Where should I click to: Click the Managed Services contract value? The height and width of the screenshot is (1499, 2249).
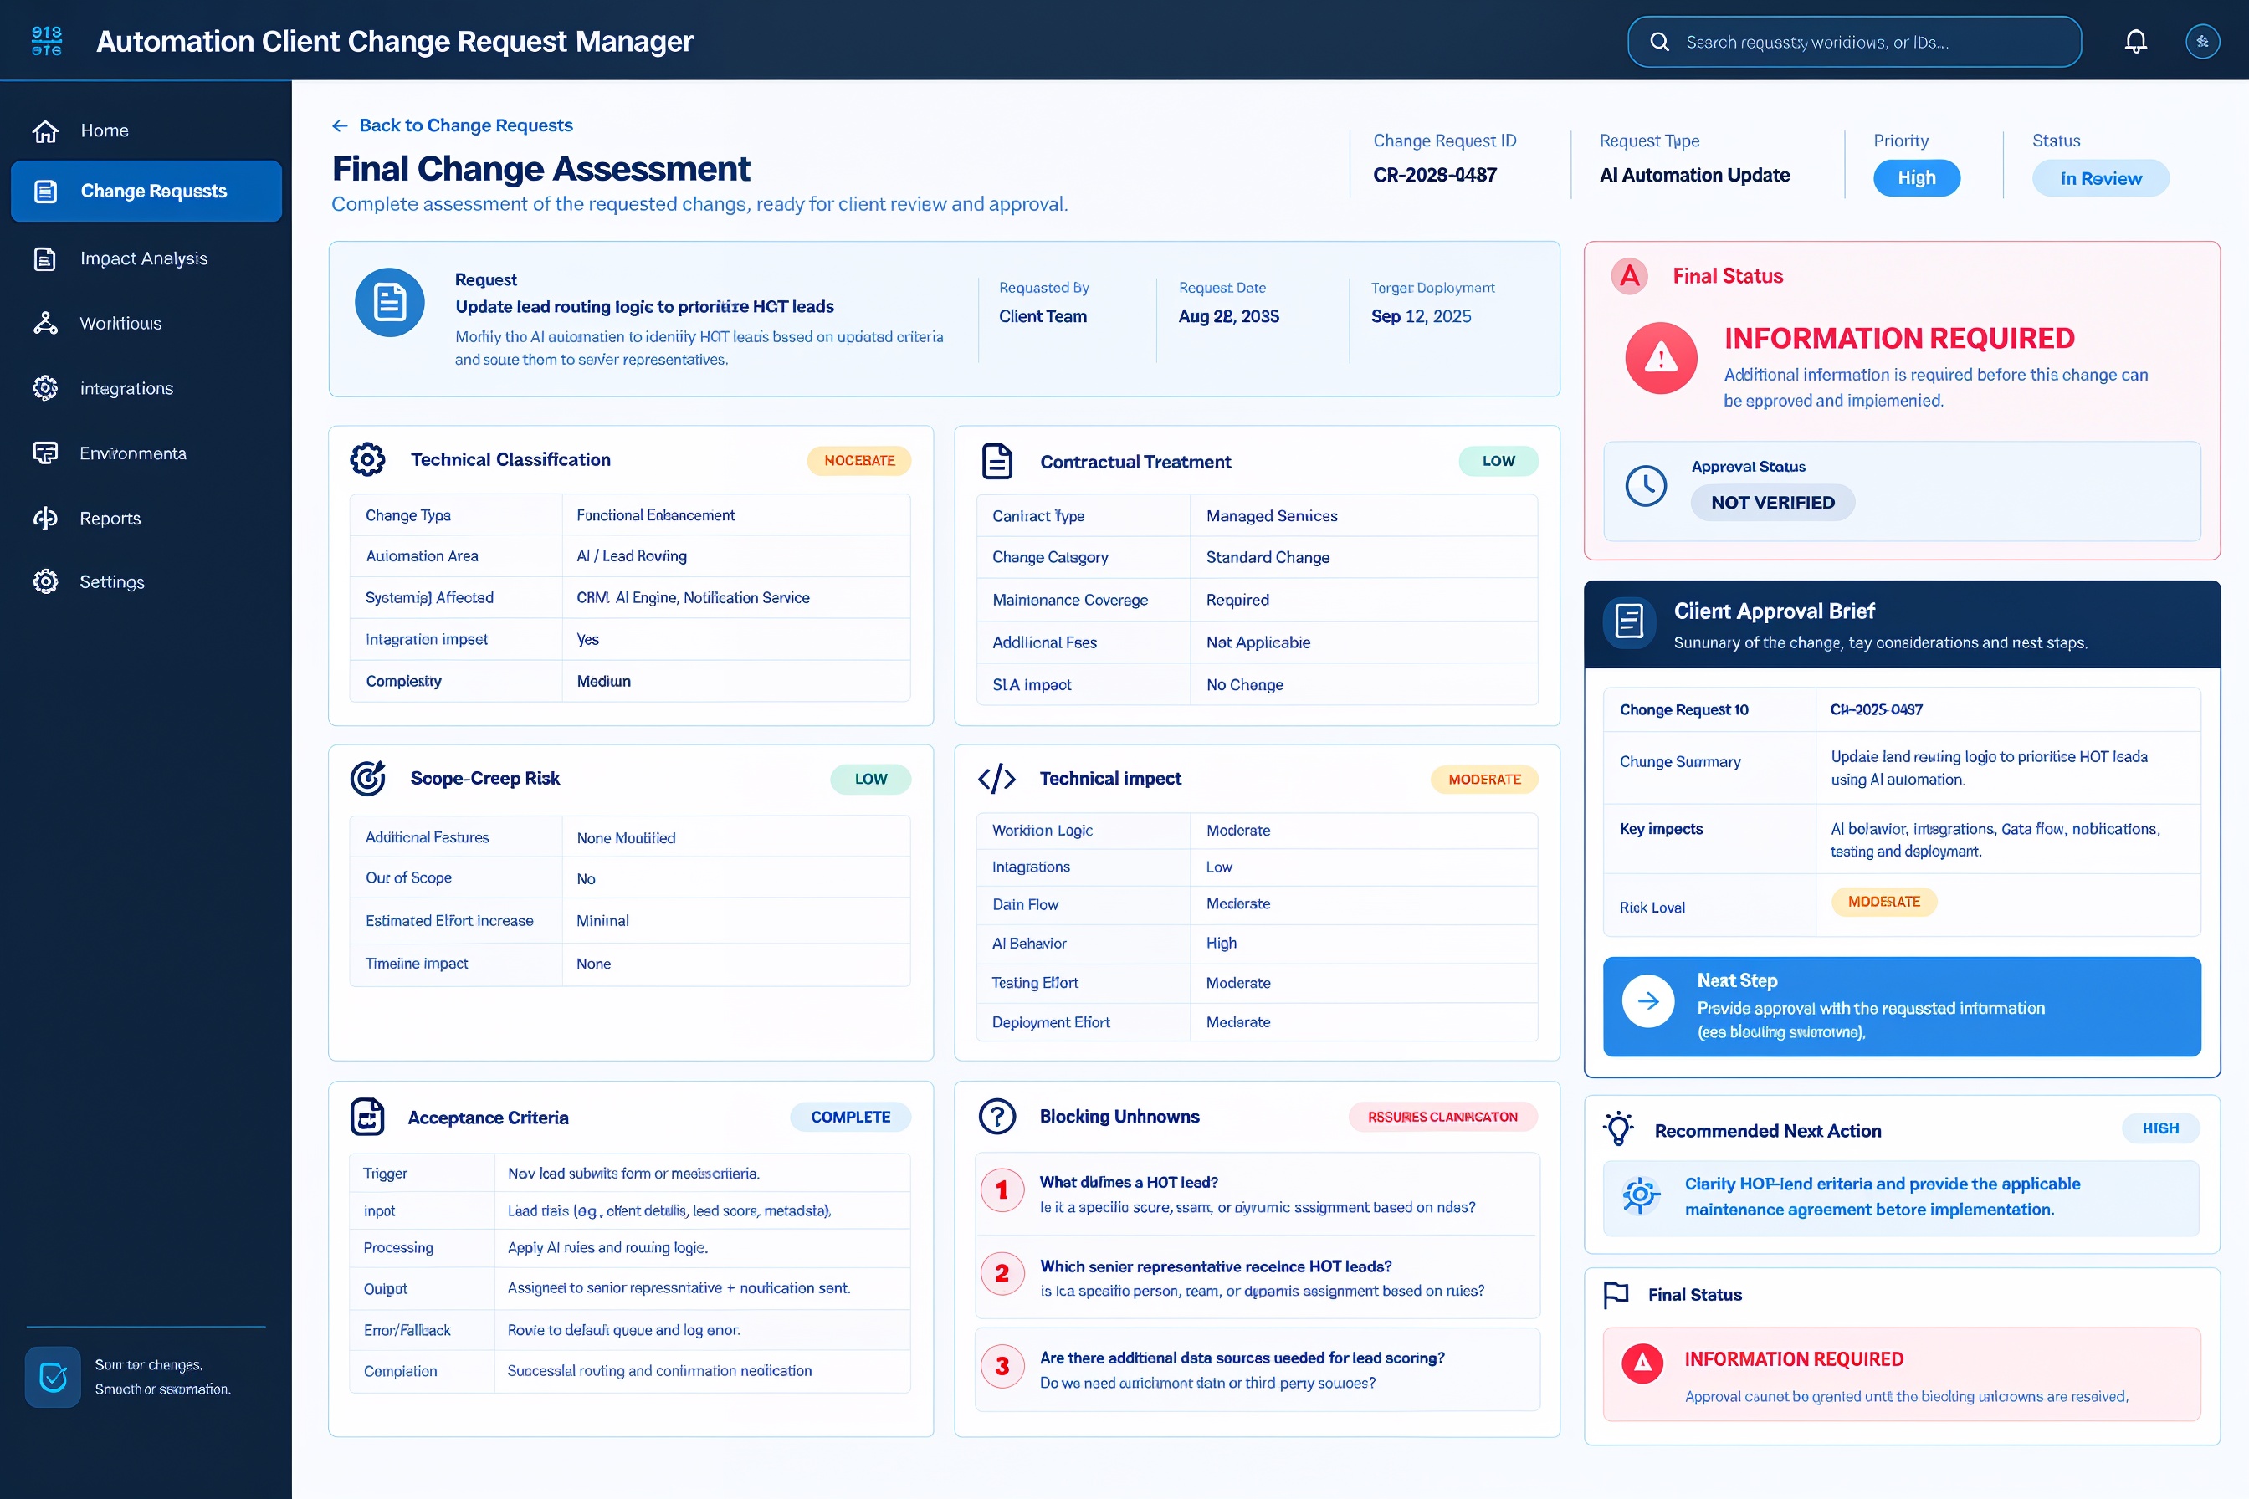[x=1272, y=516]
